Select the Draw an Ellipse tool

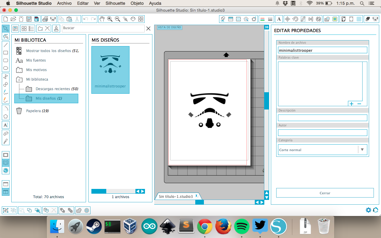click(5, 68)
